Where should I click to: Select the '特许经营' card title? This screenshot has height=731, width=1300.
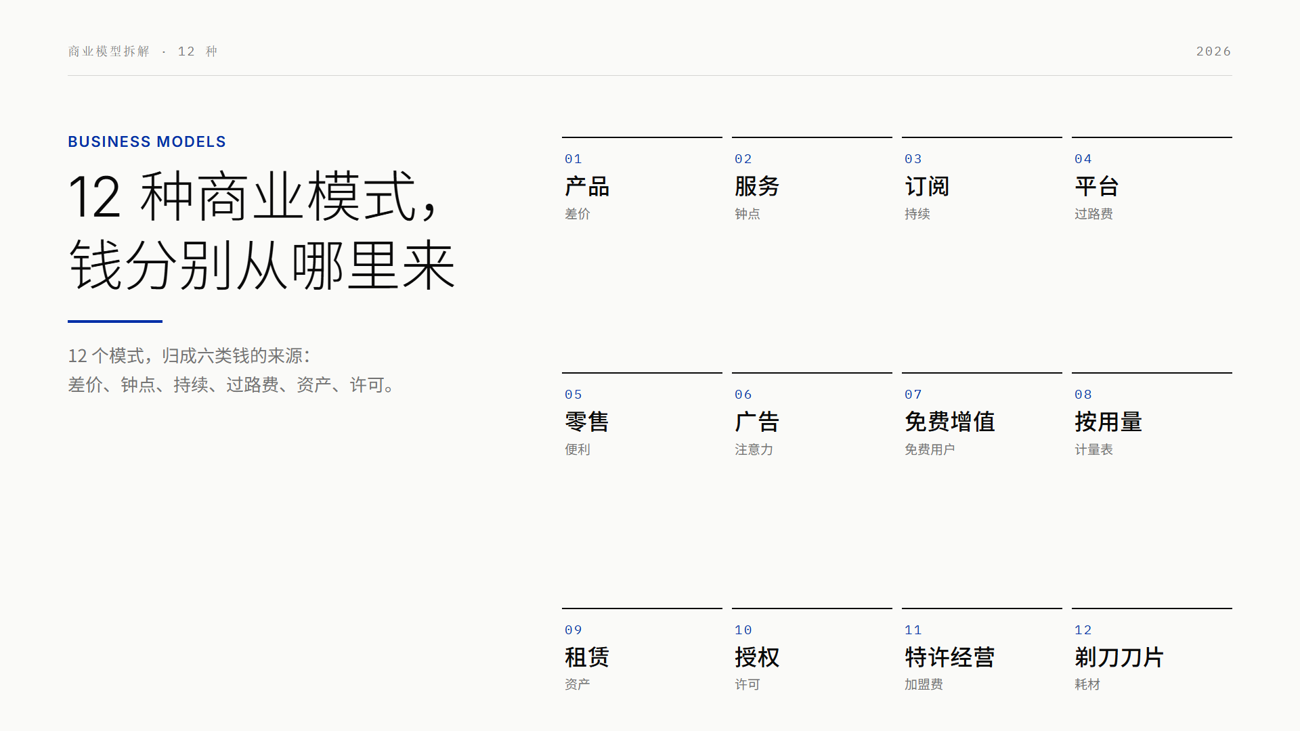coord(950,657)
